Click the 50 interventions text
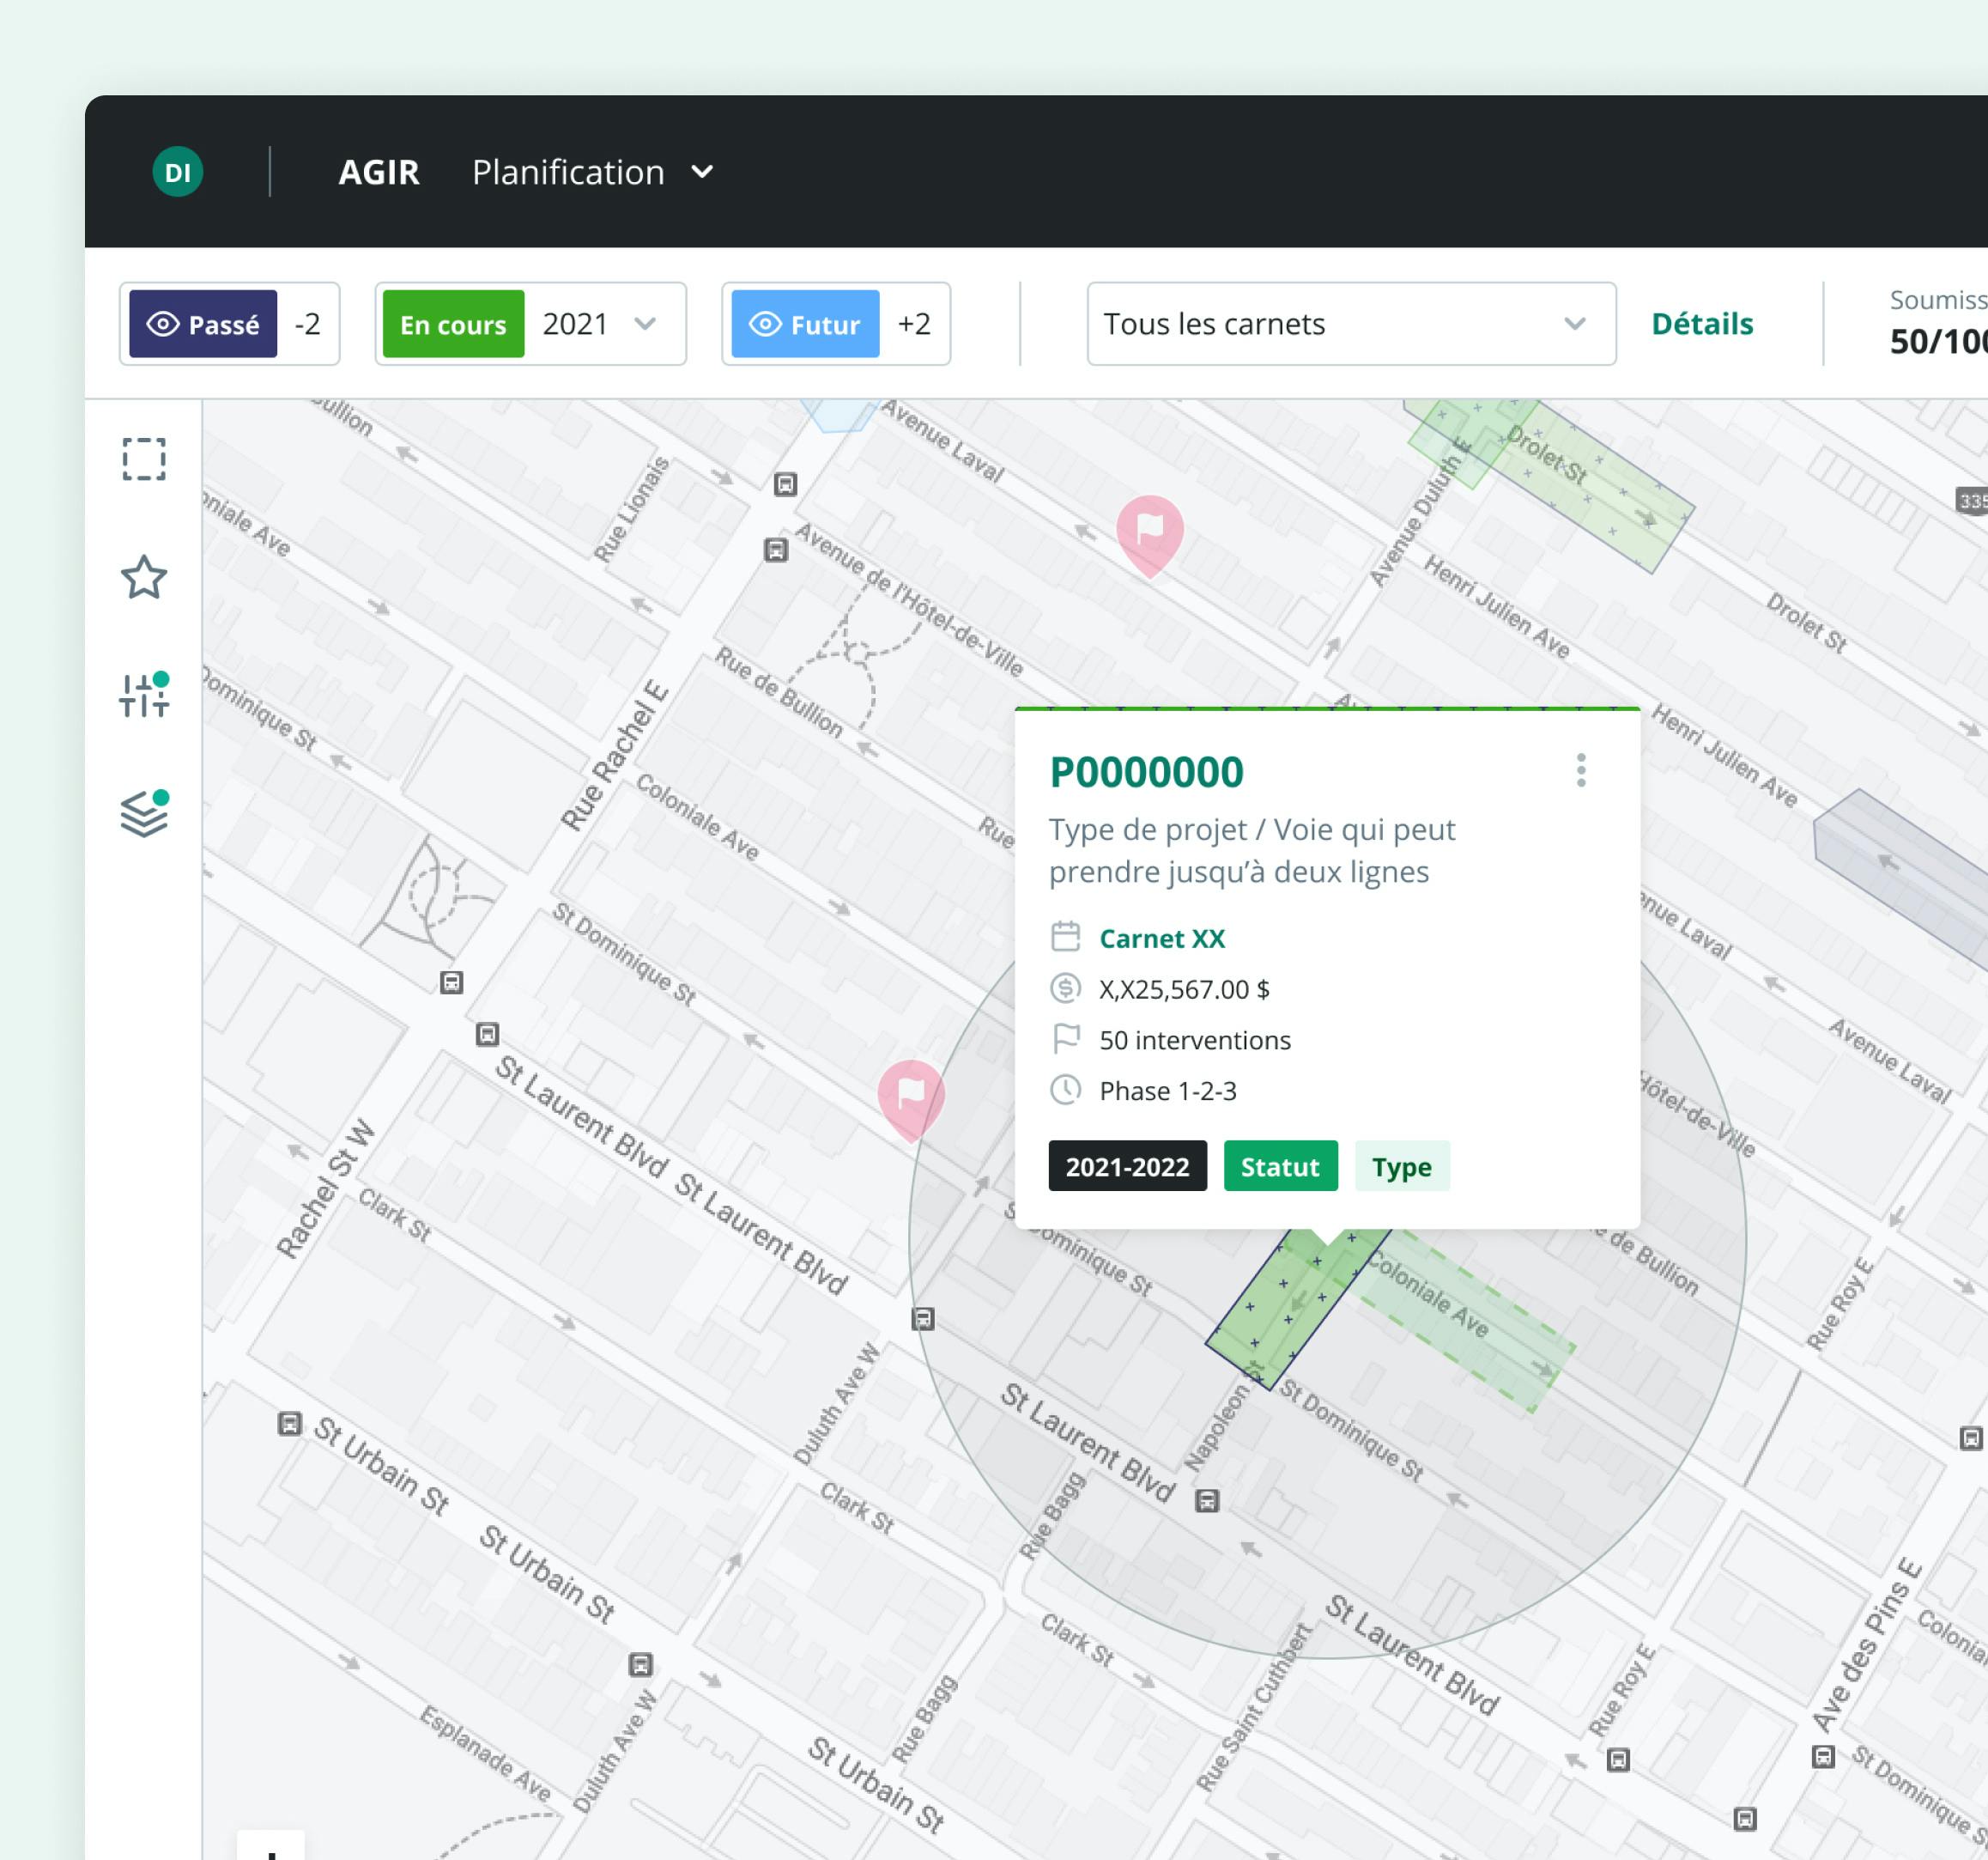Screen dimensions: 1988x1860 pyautogui.click(x=1195, y=1041)
